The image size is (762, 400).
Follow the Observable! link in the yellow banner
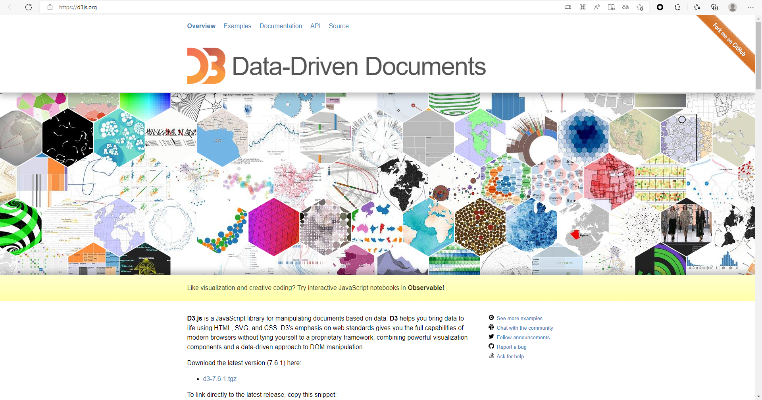tap(426, 288)
